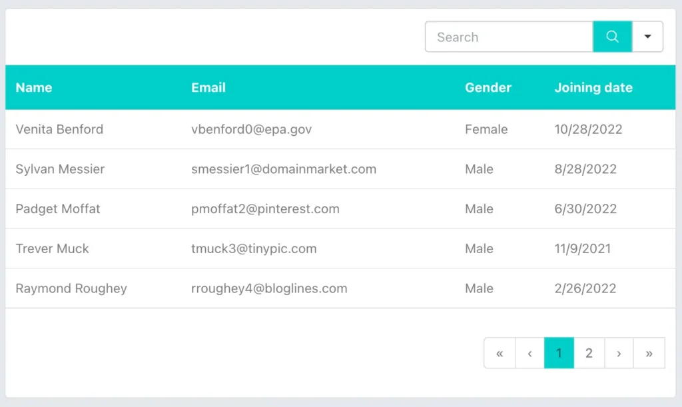
Task: Sort by the Gender column header
Action: pyautogui.click(x=488, y=87)
